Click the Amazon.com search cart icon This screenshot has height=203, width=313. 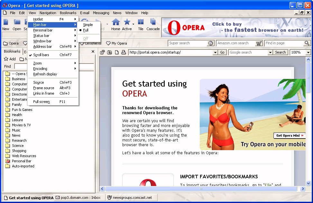(259, 43)
